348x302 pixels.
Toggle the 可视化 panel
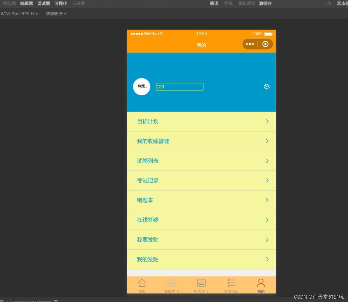pyautogui.click(x=61, y=3)
